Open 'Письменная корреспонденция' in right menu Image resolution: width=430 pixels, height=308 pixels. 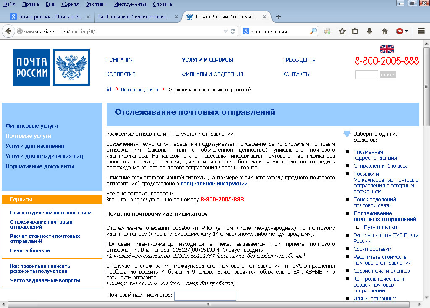pos(375,155)
